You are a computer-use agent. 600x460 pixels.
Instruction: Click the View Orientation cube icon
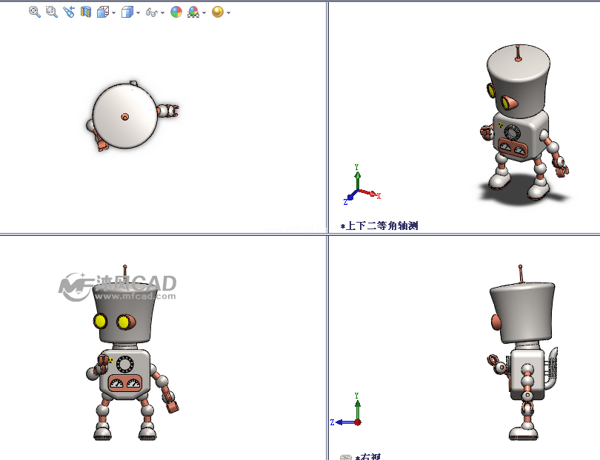click(102, 13)
